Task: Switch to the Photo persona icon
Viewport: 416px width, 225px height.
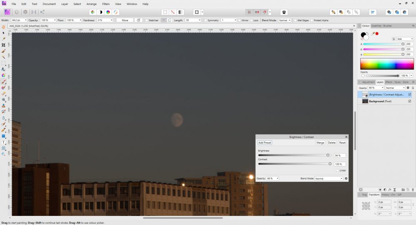Action: point(7,12)
